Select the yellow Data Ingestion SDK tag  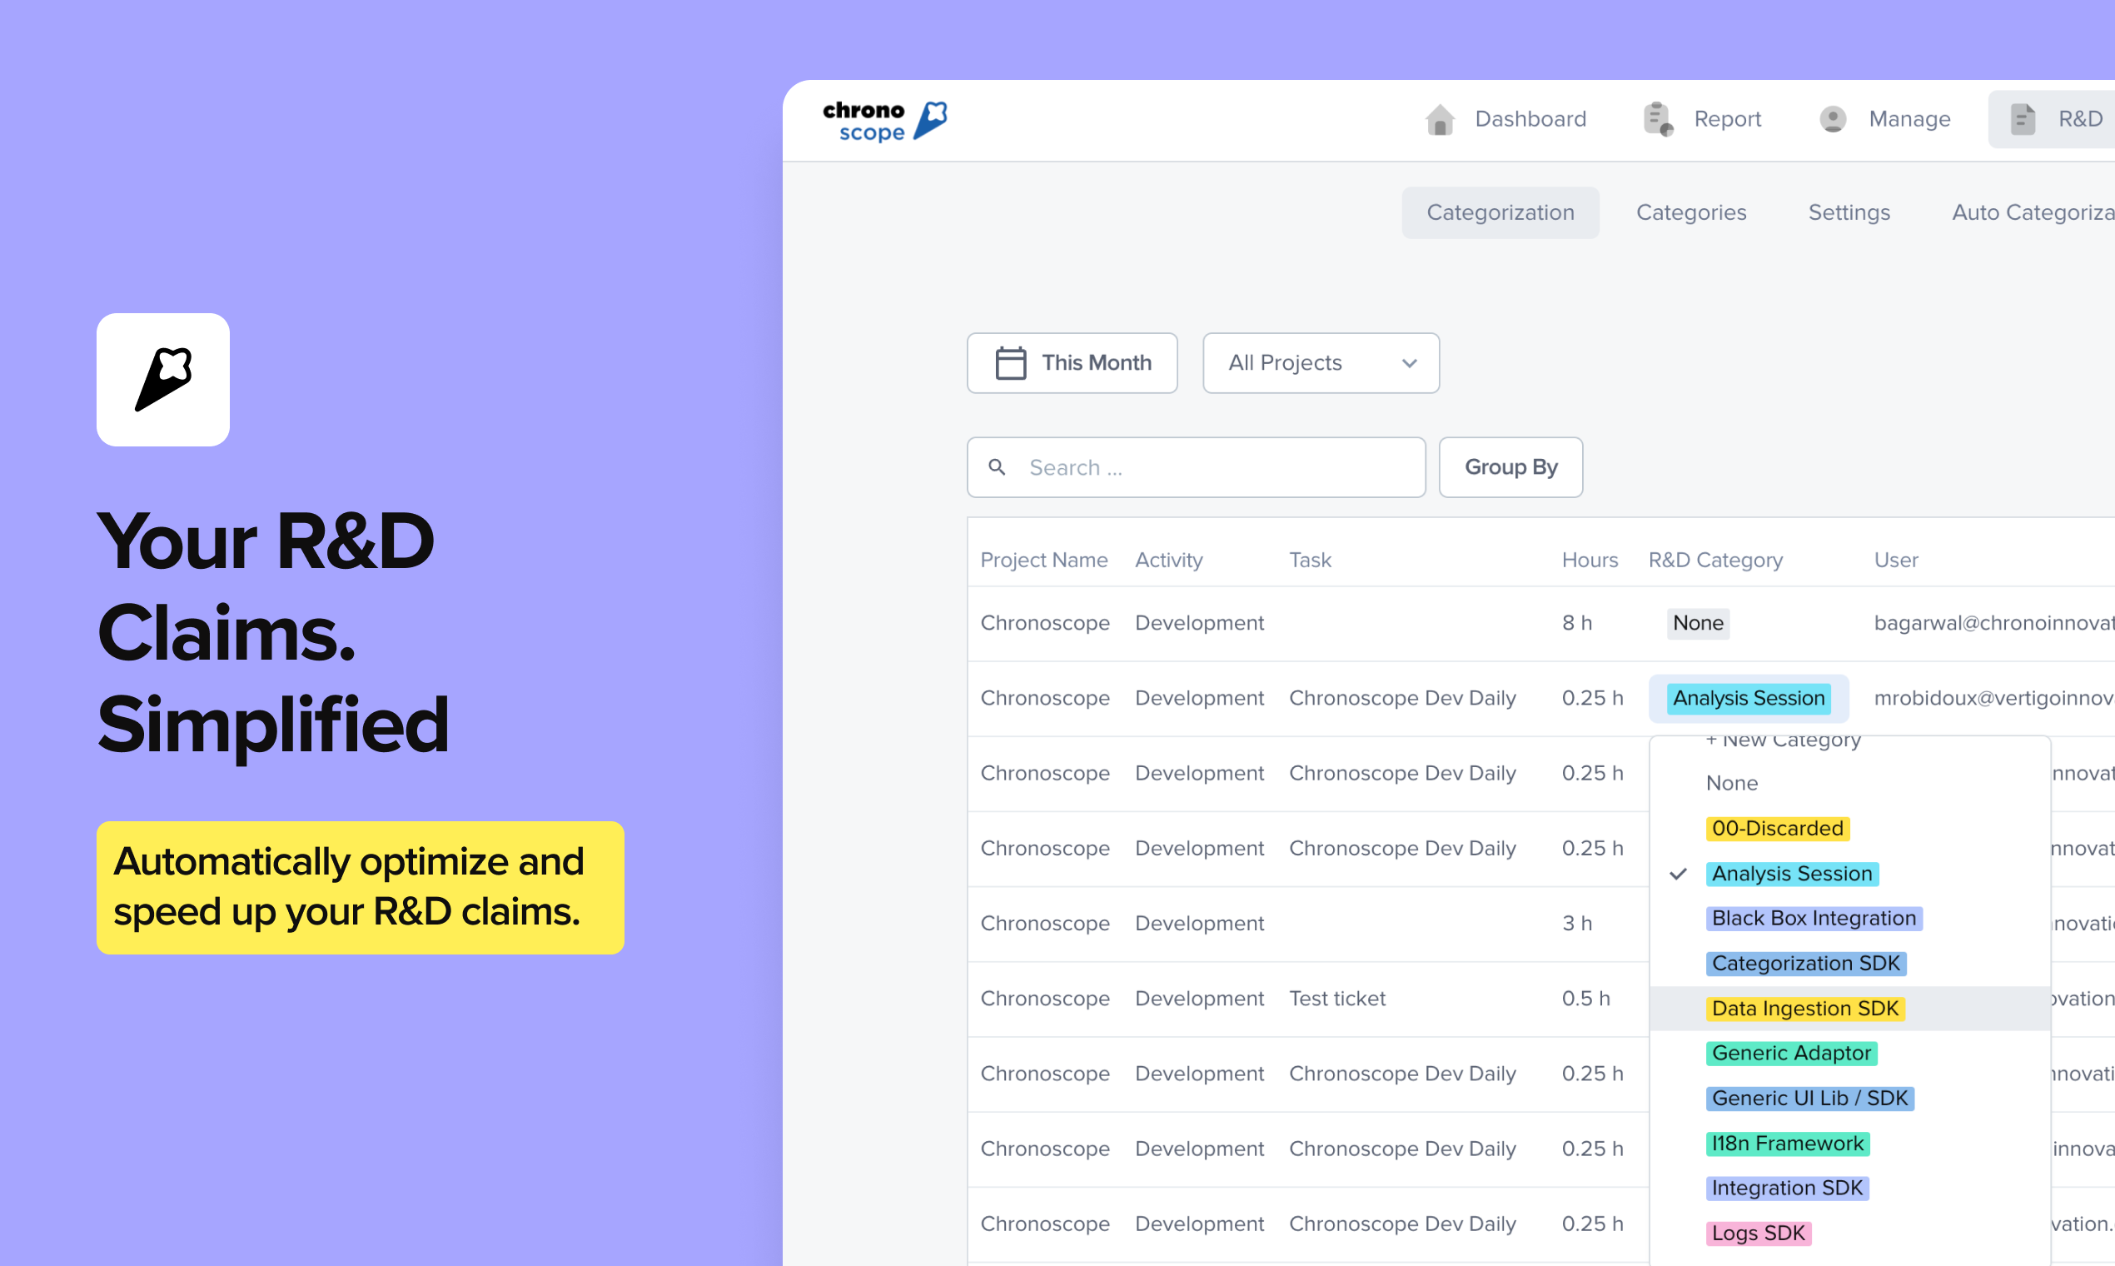click(1804, 1009)
